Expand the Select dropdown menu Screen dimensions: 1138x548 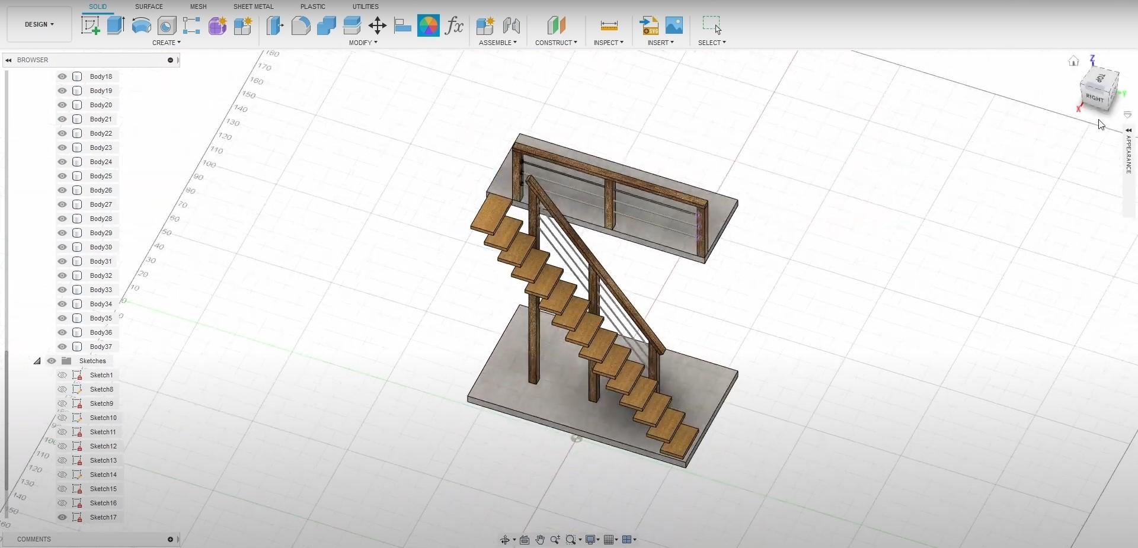click(712, 43)
